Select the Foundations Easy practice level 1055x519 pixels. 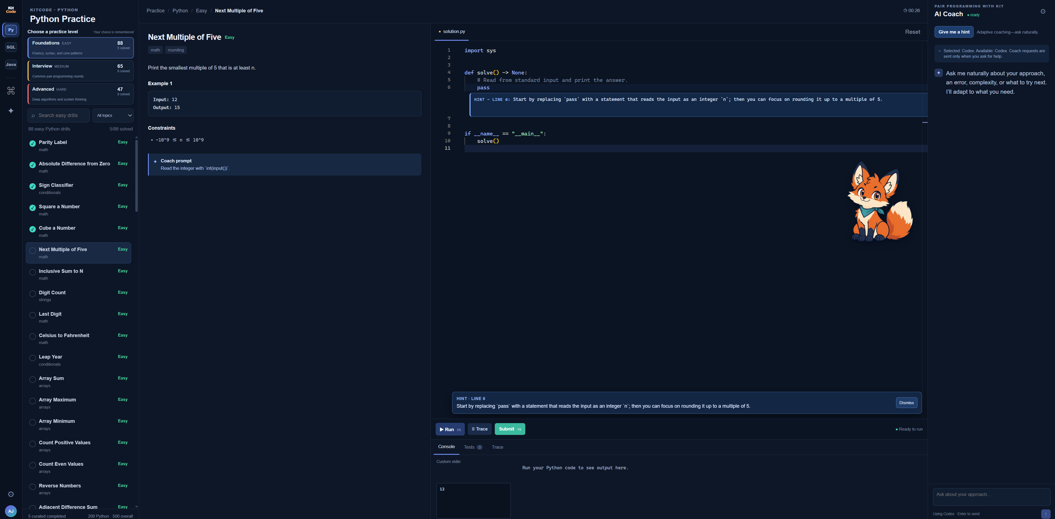pos(81,48)
